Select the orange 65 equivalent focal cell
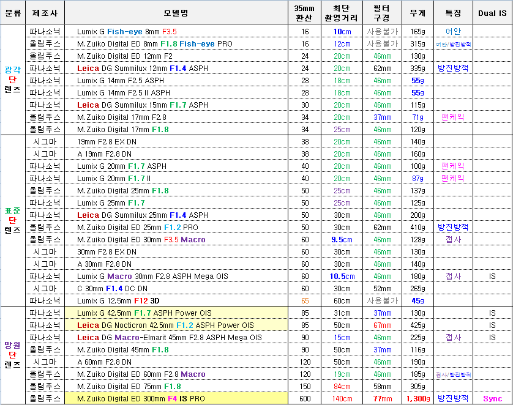This screenshot has width=513, height=405. coord(305,301)
